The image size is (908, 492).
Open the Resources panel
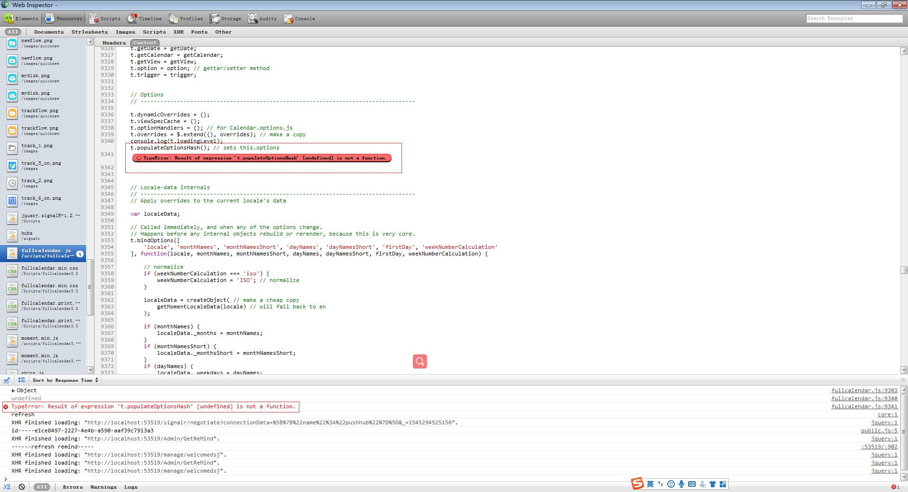(63, 18)
